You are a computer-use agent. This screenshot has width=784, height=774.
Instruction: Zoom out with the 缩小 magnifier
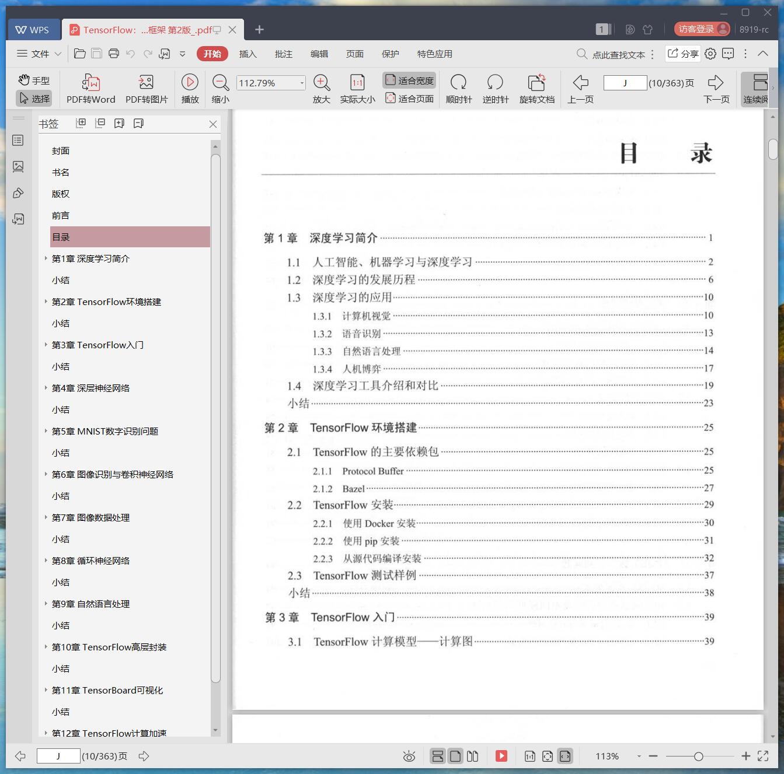(x=220, y=89)
